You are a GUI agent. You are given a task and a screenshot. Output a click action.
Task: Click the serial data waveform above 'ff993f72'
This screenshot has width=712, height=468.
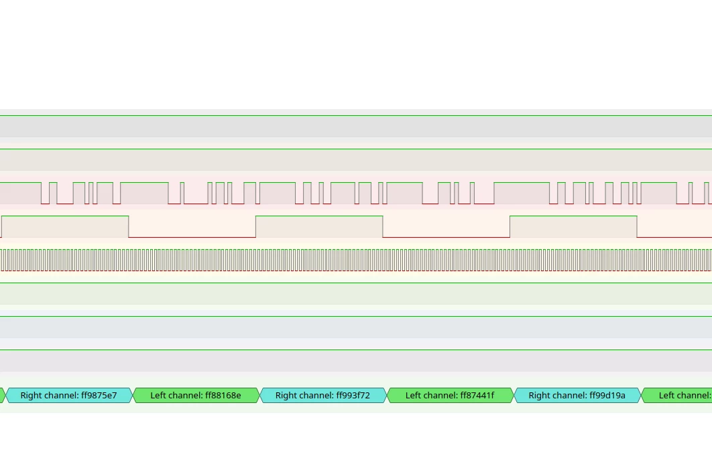coord(323,193)
